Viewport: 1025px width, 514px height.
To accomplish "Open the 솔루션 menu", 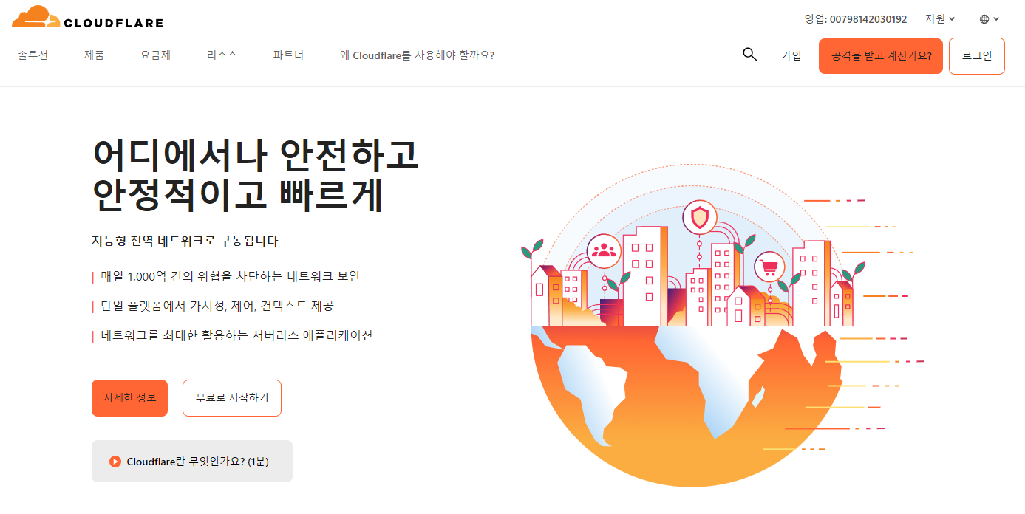I will [33, 55].
